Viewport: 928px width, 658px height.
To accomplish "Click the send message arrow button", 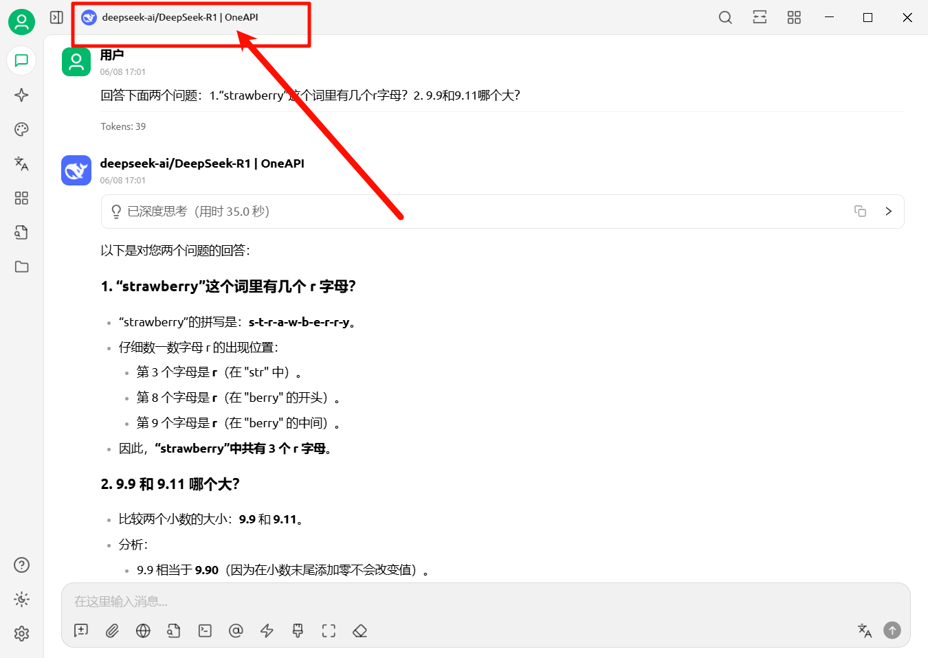I will click(892, 630).
